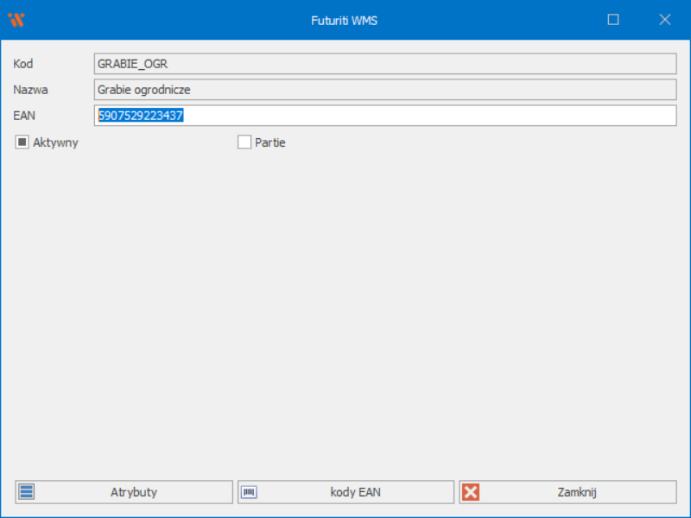691x518 pixels.
Task: Click the Nazwa field with Grabie ogrodnicze
Action: 384,90
